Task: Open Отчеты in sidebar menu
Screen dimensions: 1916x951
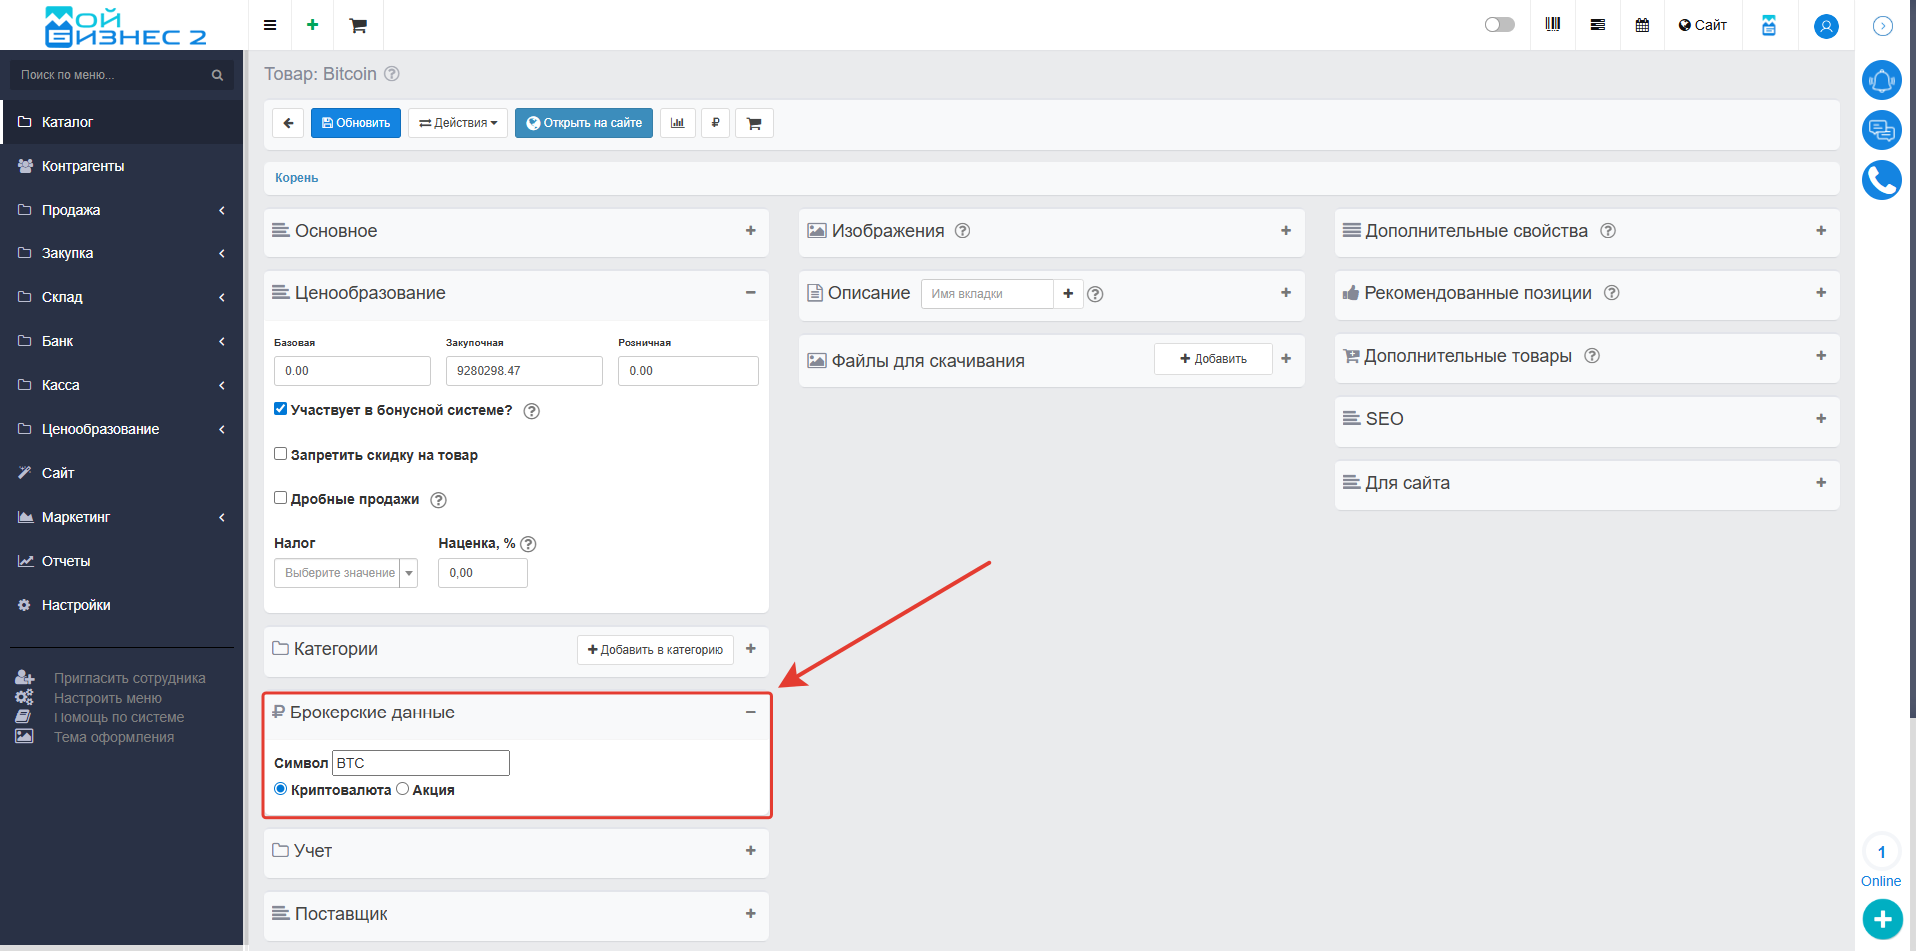Action: [x=122, y=561]
